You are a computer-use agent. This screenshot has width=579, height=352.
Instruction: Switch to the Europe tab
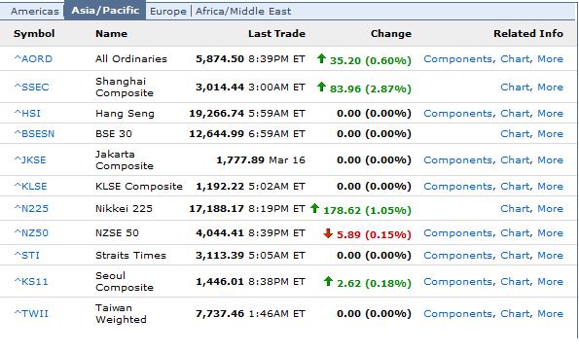pyautogui.click(x=168, y=11)
